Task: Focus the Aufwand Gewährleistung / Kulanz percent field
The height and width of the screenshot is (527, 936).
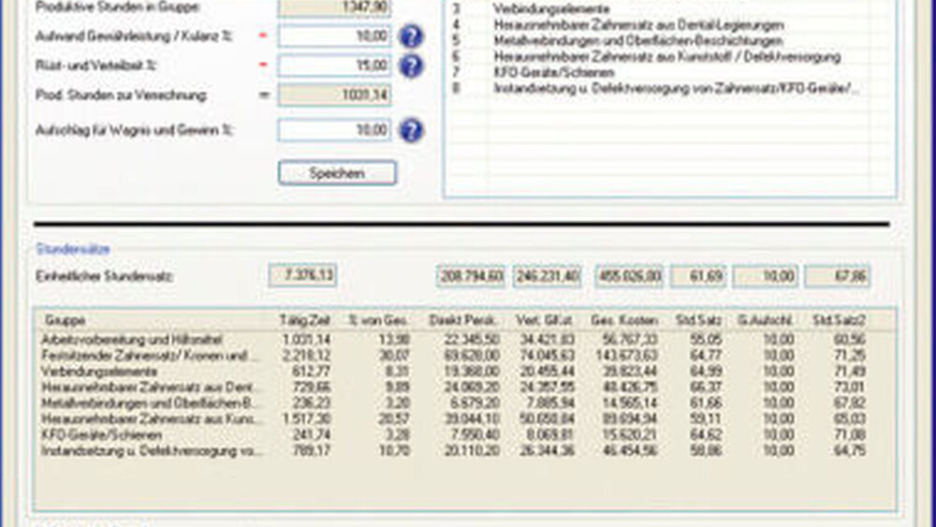Action: point(334,37)
